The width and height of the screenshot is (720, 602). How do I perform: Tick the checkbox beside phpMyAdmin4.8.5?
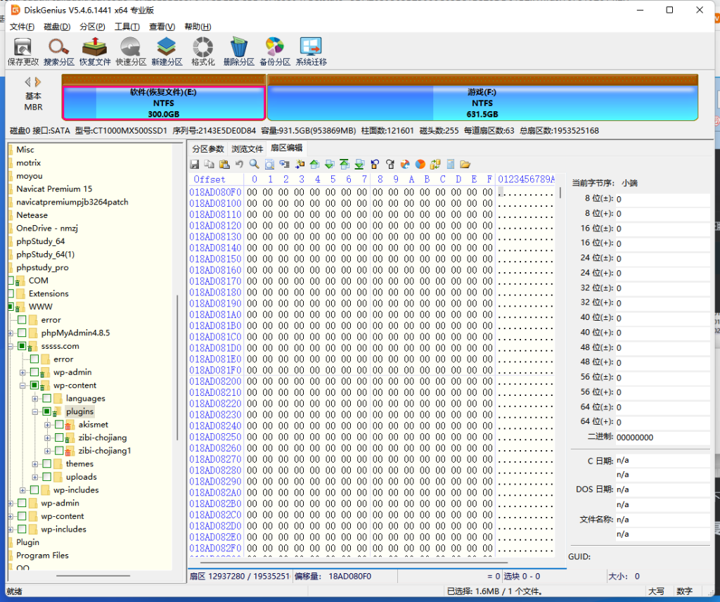(22, 333)
